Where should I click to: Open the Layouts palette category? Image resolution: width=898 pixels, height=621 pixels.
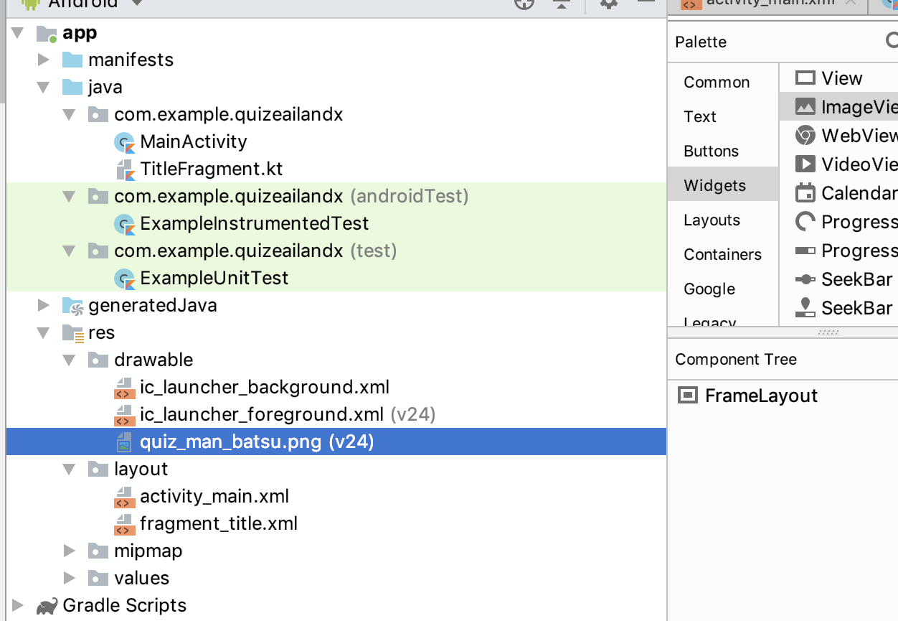point(712,220)
